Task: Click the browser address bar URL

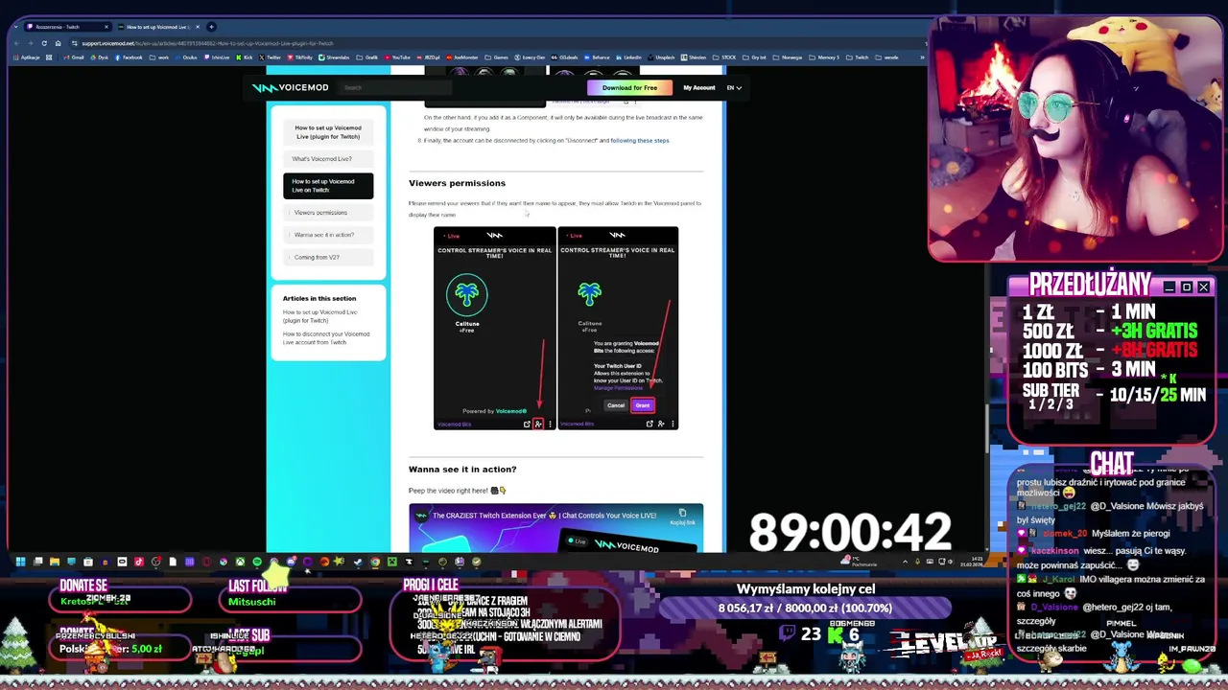Action: (x=207, y=43)
